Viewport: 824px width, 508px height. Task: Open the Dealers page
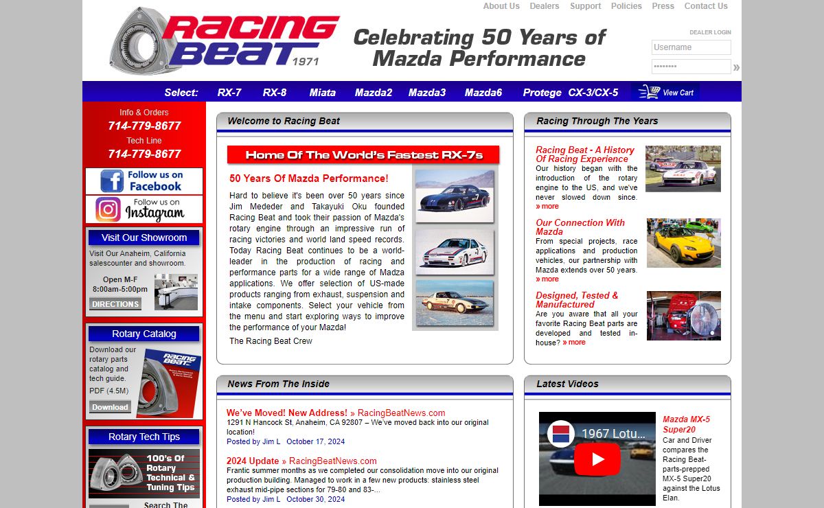(545, 6)
